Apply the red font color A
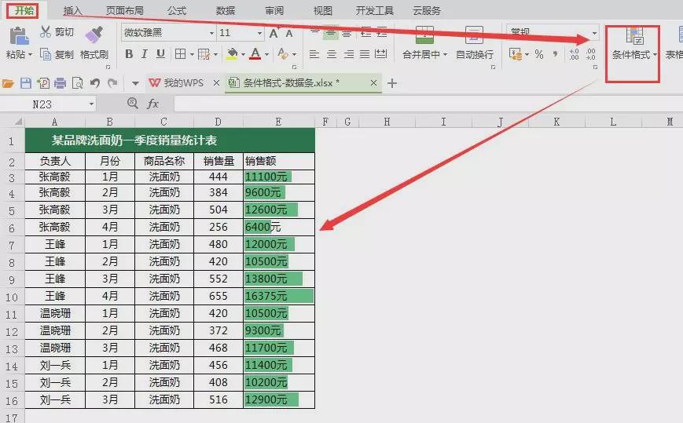The width and height of the screenshot is (683, 423). [255, 54]
